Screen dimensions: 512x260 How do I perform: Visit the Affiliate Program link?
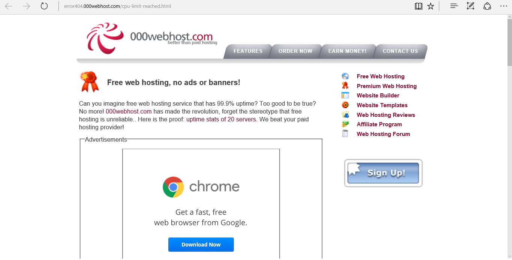point(379,124)
